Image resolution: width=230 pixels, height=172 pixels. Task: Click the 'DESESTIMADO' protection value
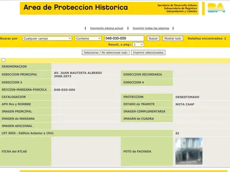(187, 97)
